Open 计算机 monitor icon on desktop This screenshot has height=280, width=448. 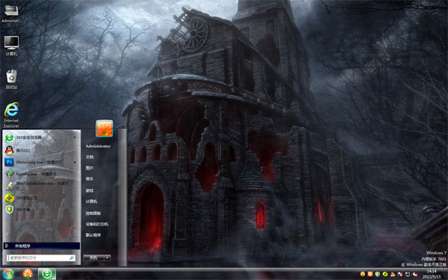click(x=11, y=46)
